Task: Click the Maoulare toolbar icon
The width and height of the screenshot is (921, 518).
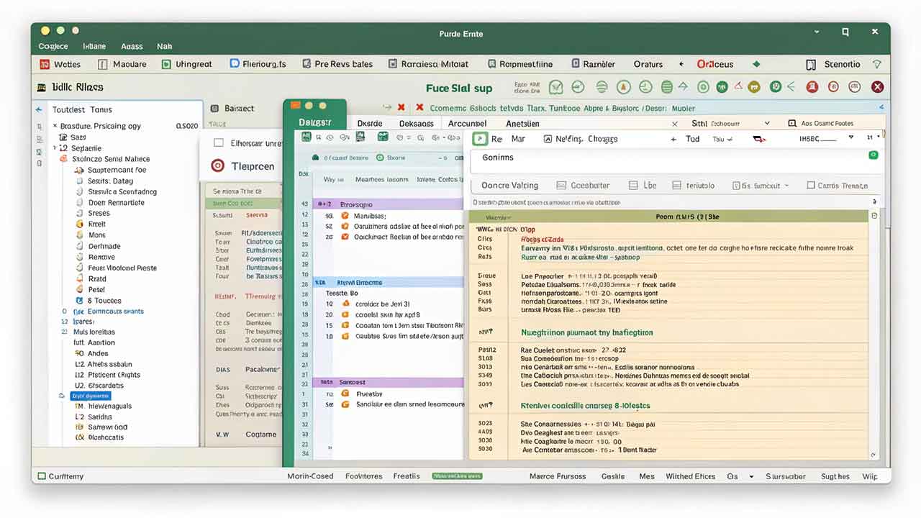Action: [101, 64]
